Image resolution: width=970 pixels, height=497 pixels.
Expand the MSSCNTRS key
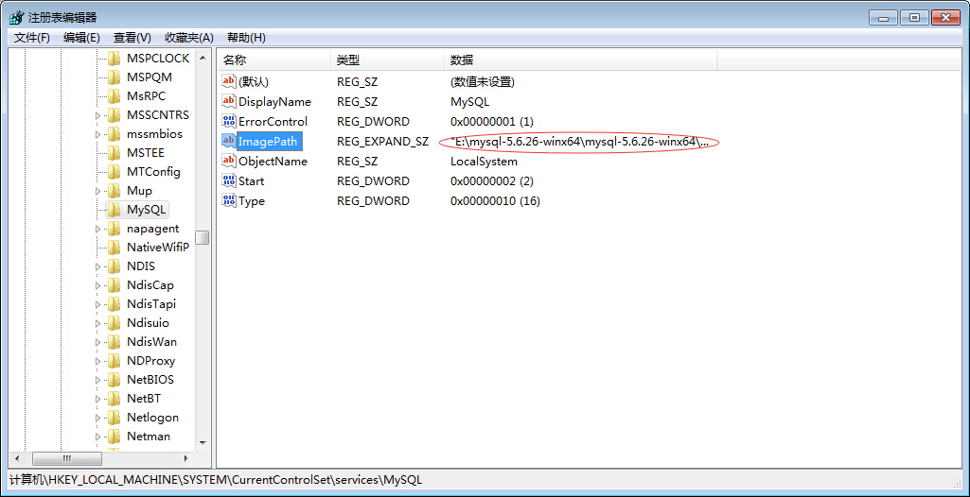(x=97, y=115)
